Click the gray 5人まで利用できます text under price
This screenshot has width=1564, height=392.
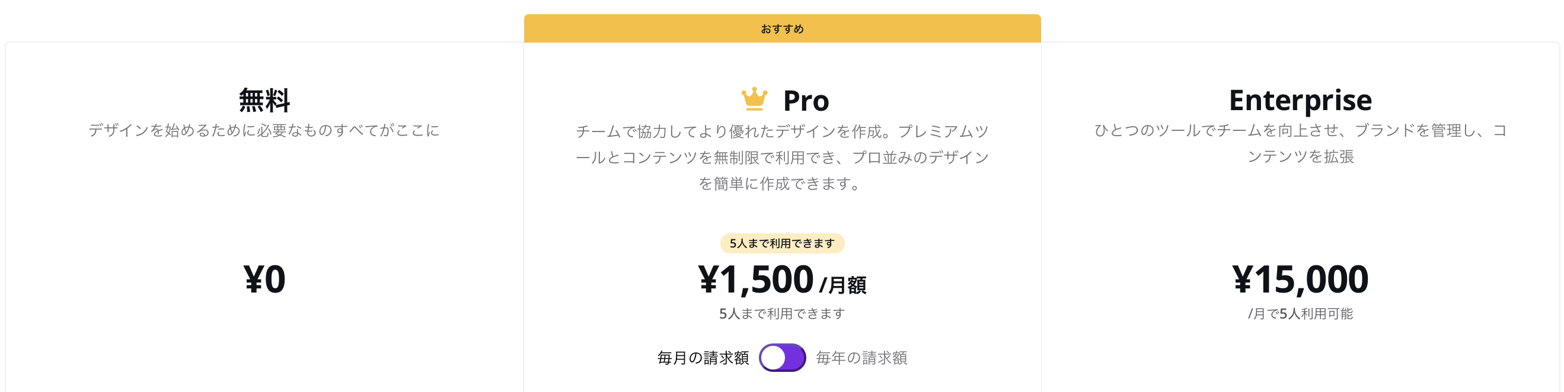[782, 314]
